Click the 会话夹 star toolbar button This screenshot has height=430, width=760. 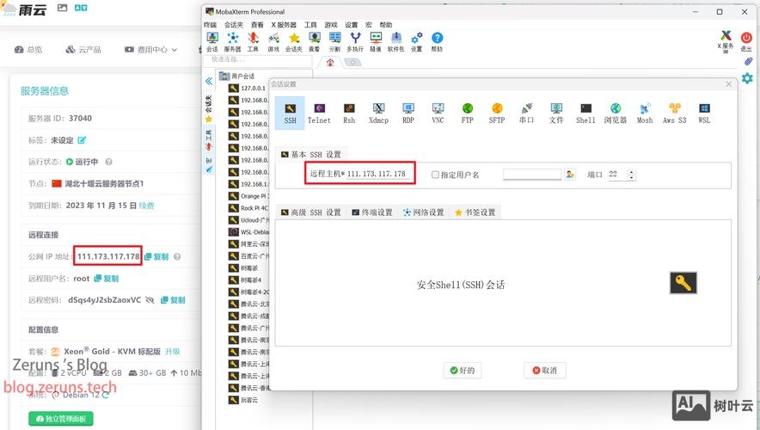[294, 41]
